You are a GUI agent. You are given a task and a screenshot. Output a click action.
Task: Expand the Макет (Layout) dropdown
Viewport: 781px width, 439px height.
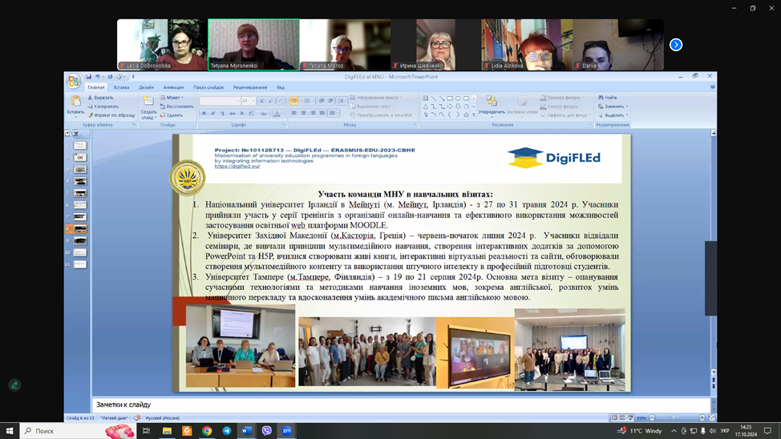coord(175,98)
